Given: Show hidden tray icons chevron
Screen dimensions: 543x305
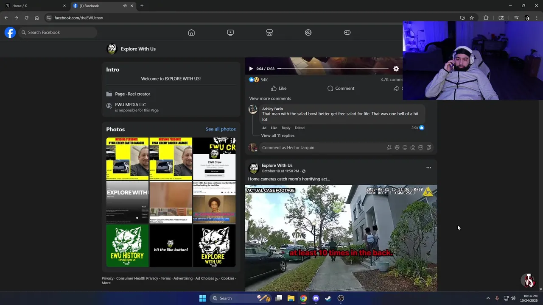Looking at the screenshot, I should click(488, 298).
